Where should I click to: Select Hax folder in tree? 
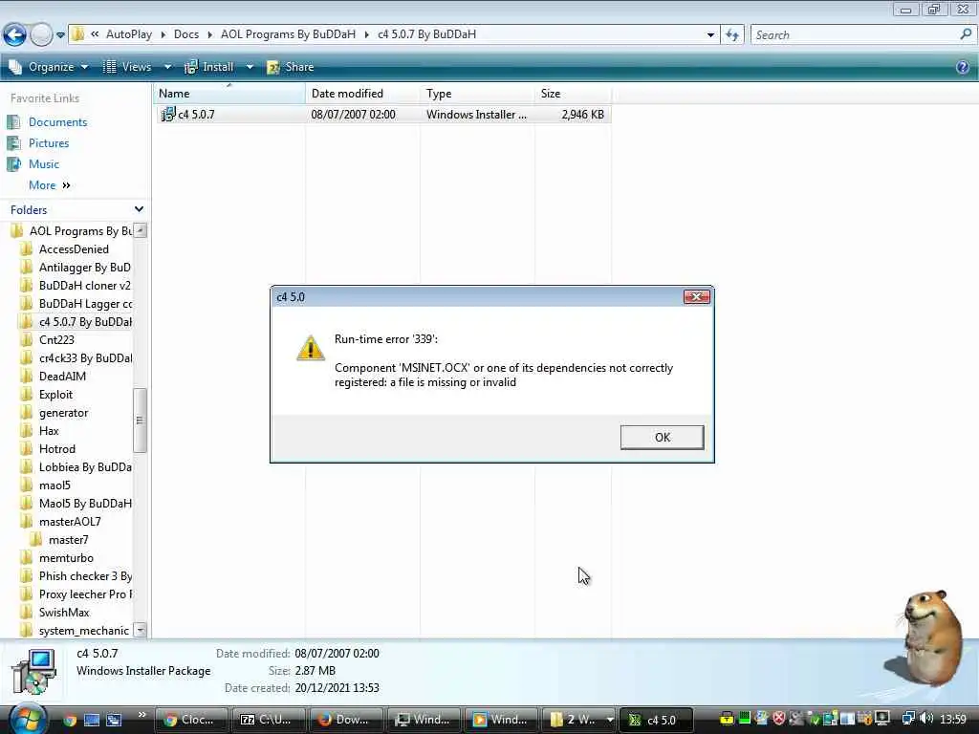[49, 431]
